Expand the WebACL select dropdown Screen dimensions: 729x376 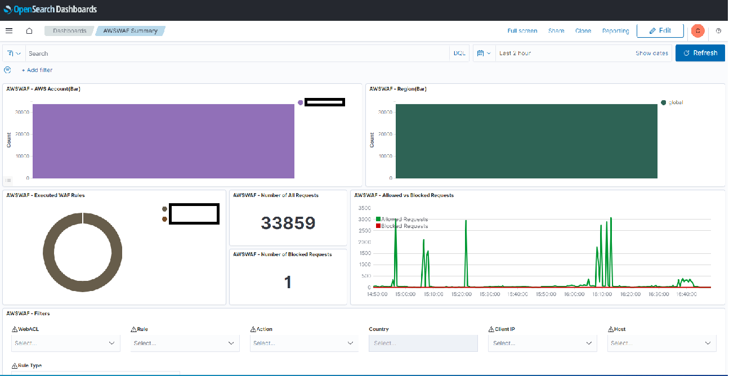[x=66, y=343]
